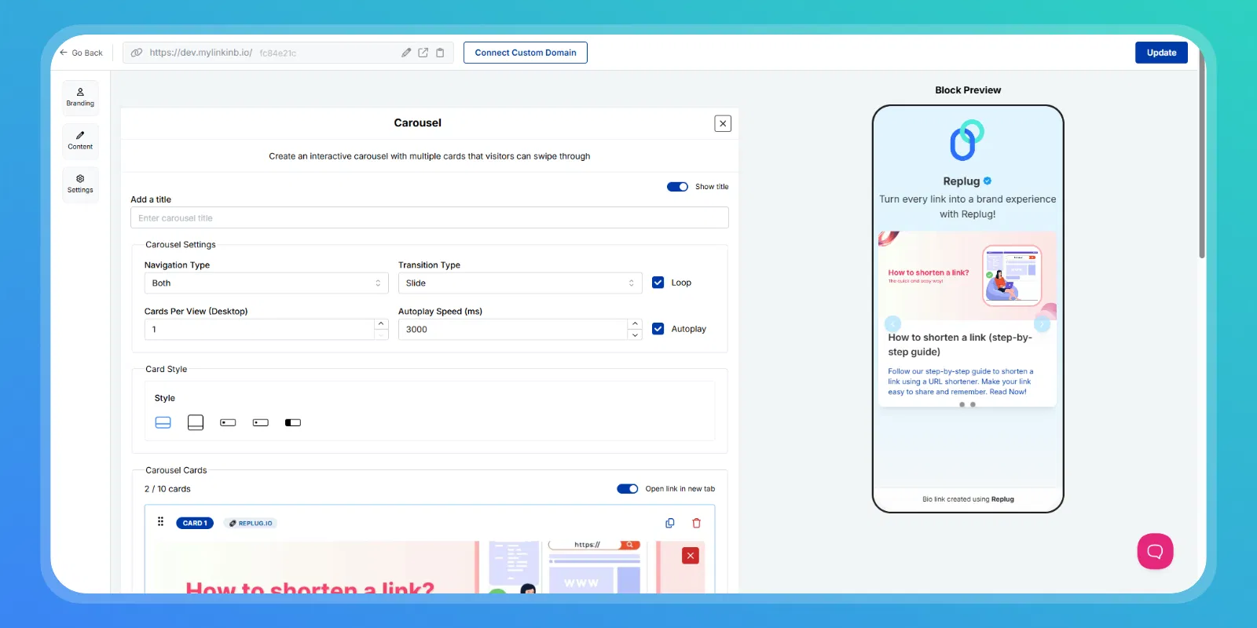Open the chat support bubble
Image resolution: width=1257 pixels, height=628 pixels.
[1155, 551]
